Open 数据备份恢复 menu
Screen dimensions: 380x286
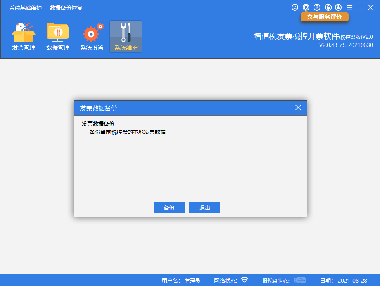pyautogui.click(x=66, y=8)
